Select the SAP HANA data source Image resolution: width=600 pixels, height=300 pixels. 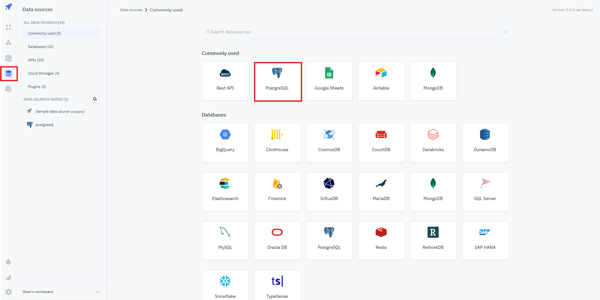click(x=485, y=241)
